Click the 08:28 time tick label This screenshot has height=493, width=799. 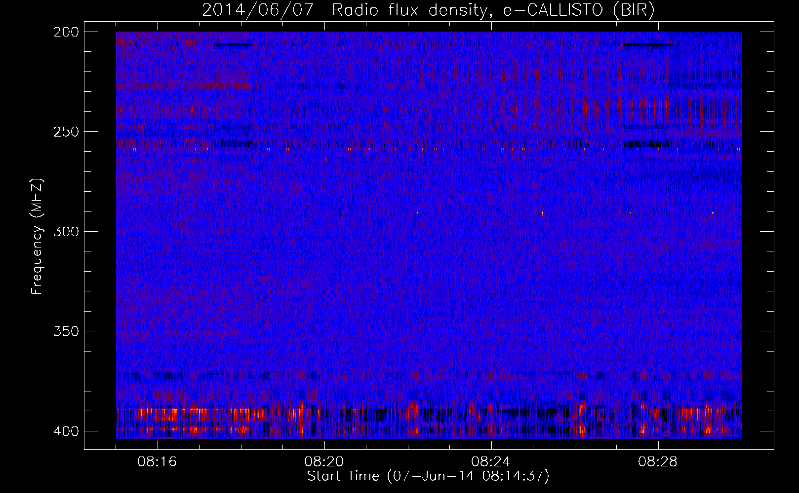tap(658, 462)
